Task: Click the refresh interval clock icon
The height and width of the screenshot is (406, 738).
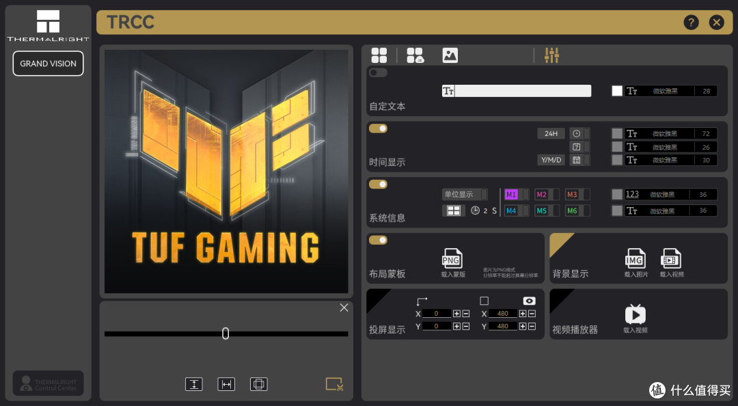Action: coord(475,211)
